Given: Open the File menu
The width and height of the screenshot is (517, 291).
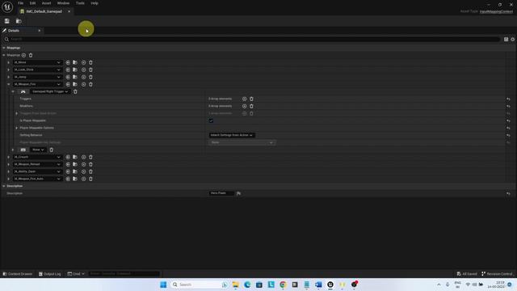Looking at the screenshot, I should pos(20,3).
